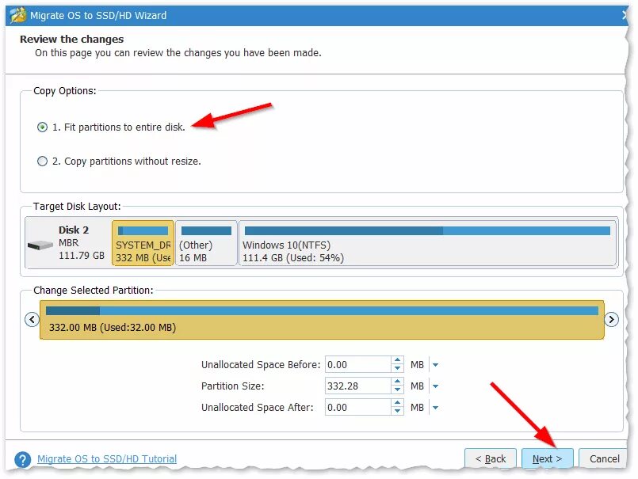Open Migrate OS to SSD/HD Tutorial link
Image resolution: width=638 pixels, height=479 pixels.
click(107, 459)
